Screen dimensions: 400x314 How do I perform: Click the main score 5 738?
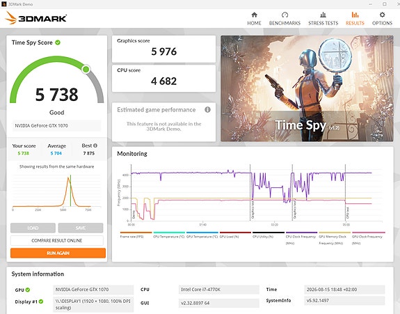click(56, 95)
